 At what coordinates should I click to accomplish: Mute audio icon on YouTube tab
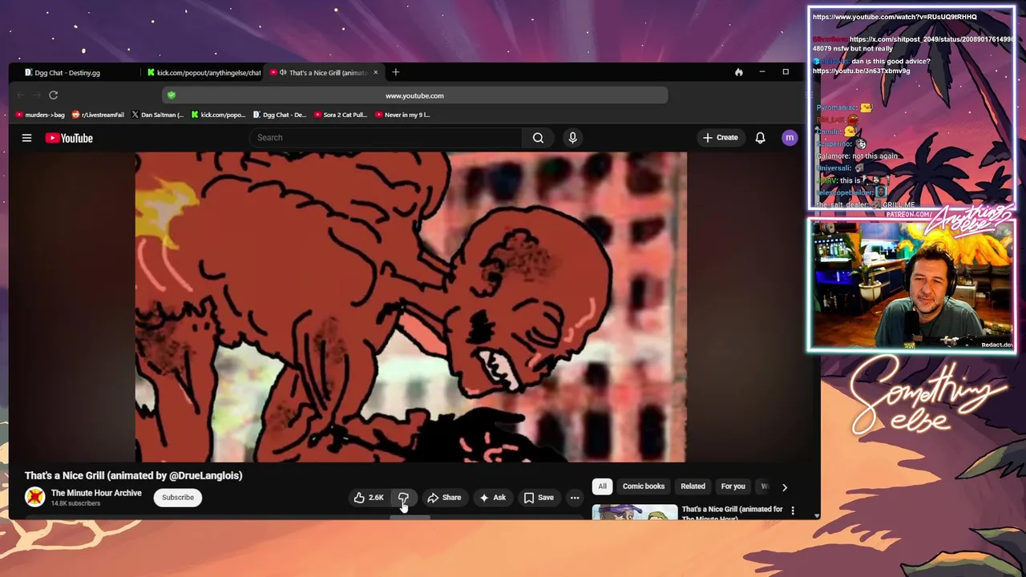(x=282, y=73)
